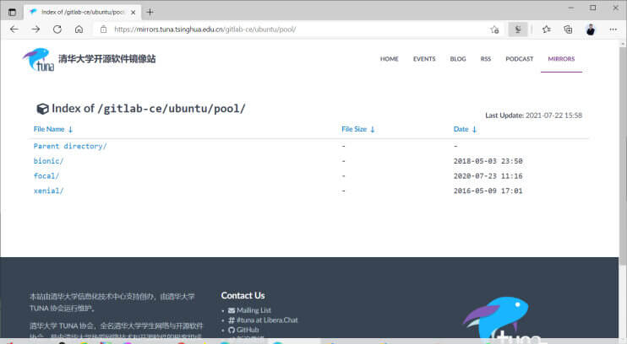The width and height of the screenshot is (627, 344).
Task: Open the HOME nav item
Action: click(389, 59)
